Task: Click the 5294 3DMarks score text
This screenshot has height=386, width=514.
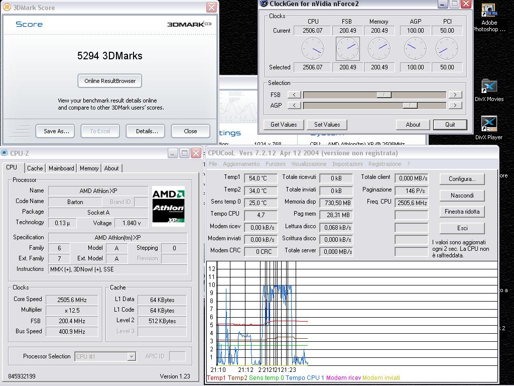Action: [x=110, y=56]
